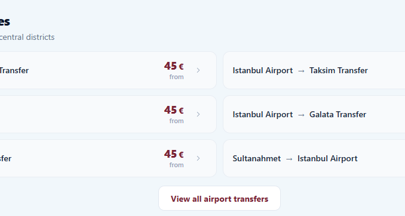
Task: Click the chevron in the card left of Sultanahmet route
Action: 198,158
